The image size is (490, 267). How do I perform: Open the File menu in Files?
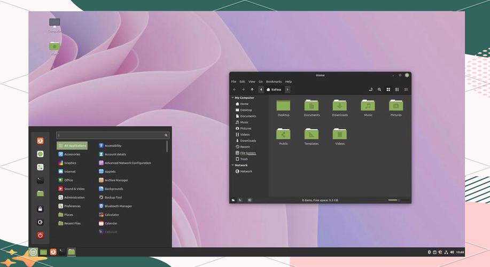pyautogui.click(x=234, y=82)
